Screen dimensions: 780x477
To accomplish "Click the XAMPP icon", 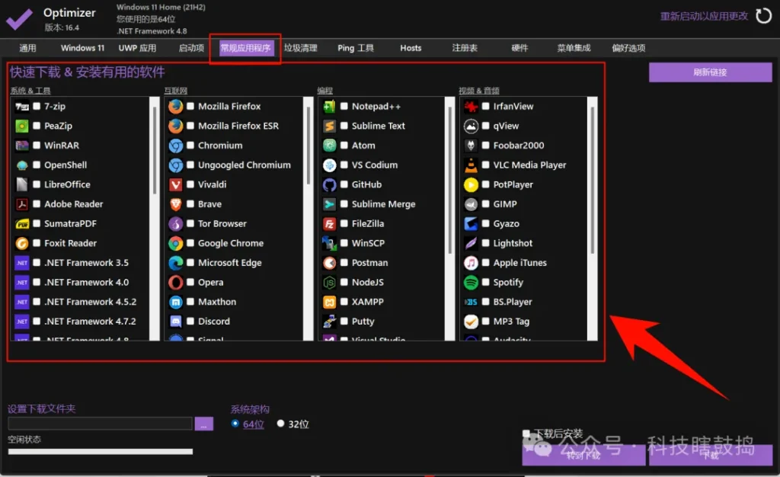I will [x=329, y=302].
